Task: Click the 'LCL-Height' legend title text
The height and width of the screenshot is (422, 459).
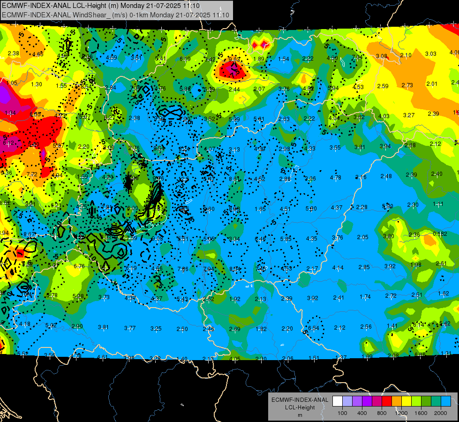Action: 300,407
